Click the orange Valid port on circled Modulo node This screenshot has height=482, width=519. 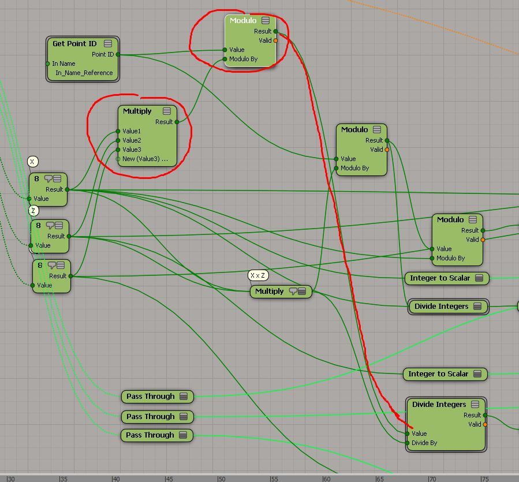pos(275,40)
